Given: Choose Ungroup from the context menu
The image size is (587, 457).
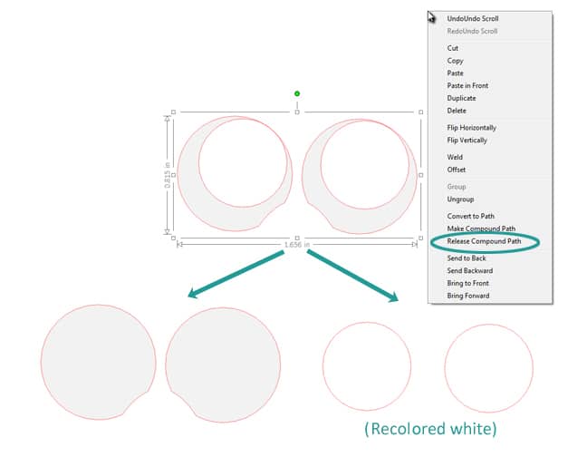Looking at the screenshot, I should (460, 199).
